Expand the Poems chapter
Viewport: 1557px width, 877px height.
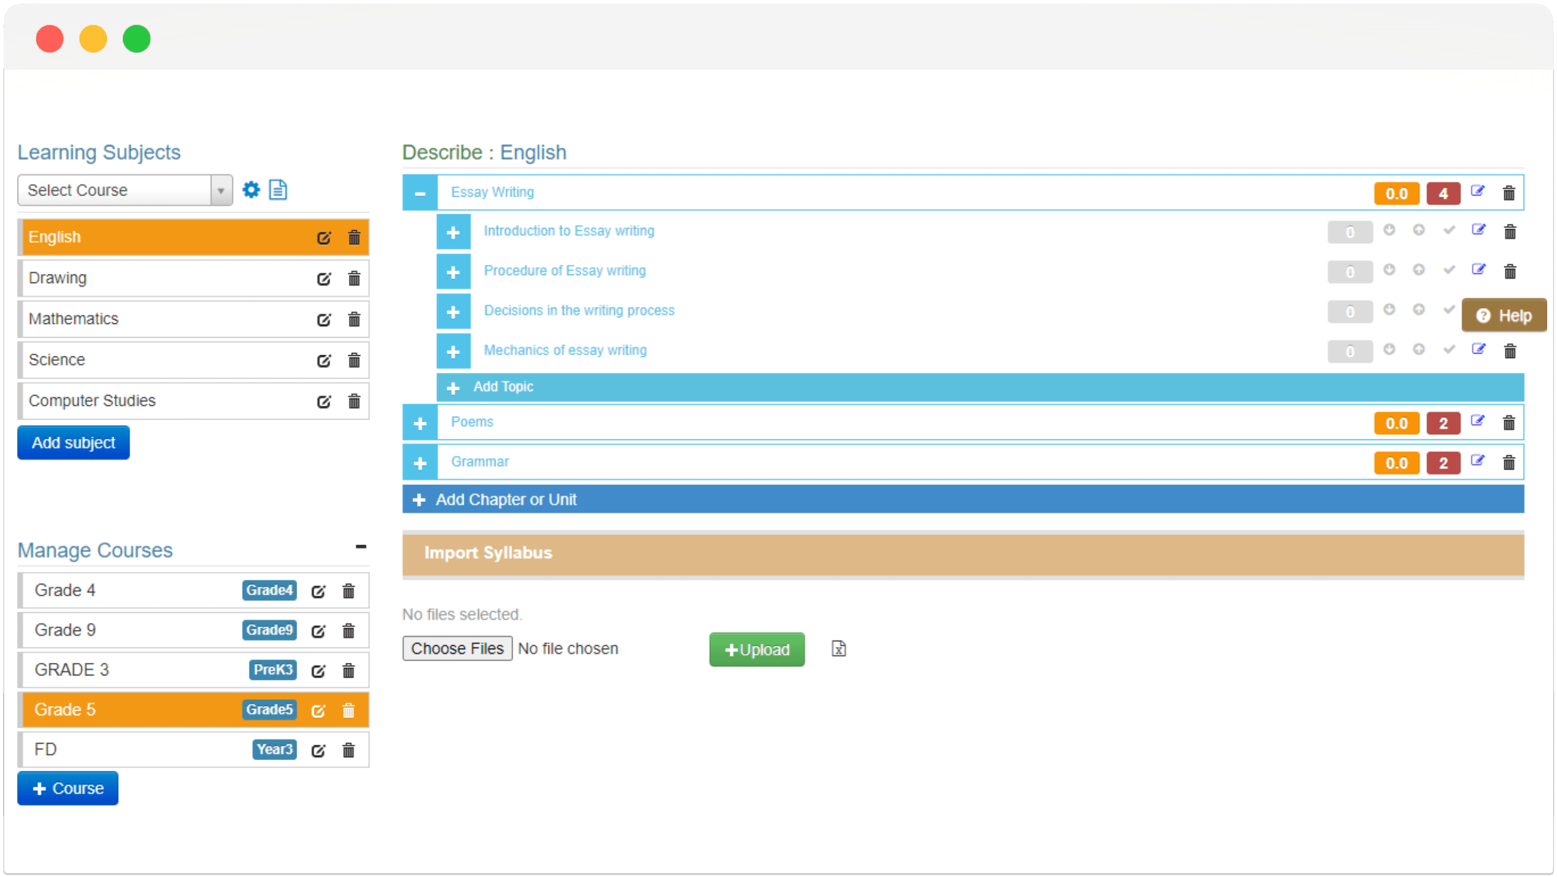click(x=420, y=423)
